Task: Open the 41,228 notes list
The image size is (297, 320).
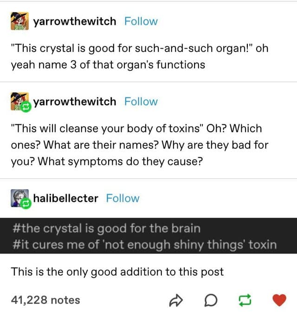Action: [x=45, y=300]
